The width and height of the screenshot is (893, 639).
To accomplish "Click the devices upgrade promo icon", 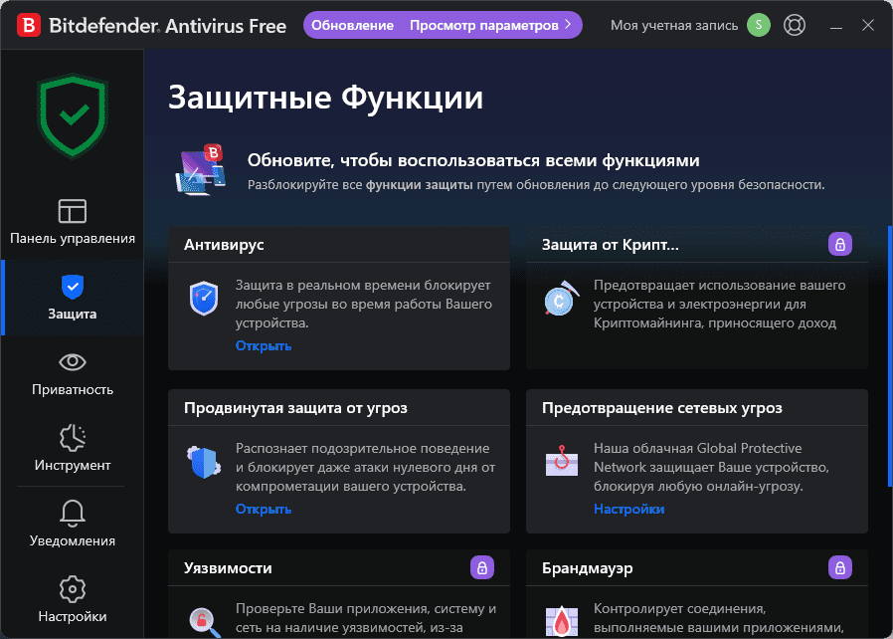I will [x=201, y=170].
